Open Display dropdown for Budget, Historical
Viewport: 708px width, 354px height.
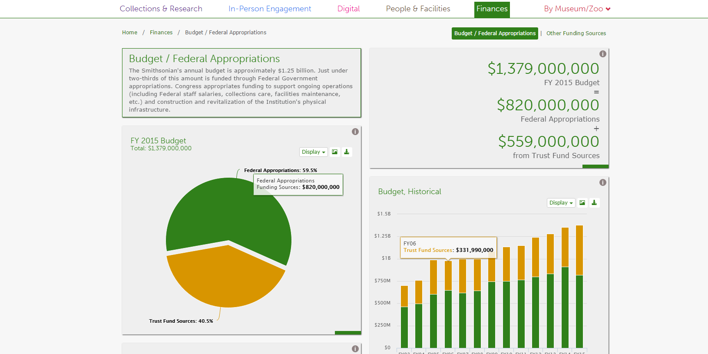pyautogui.click(x=561, y=203)
